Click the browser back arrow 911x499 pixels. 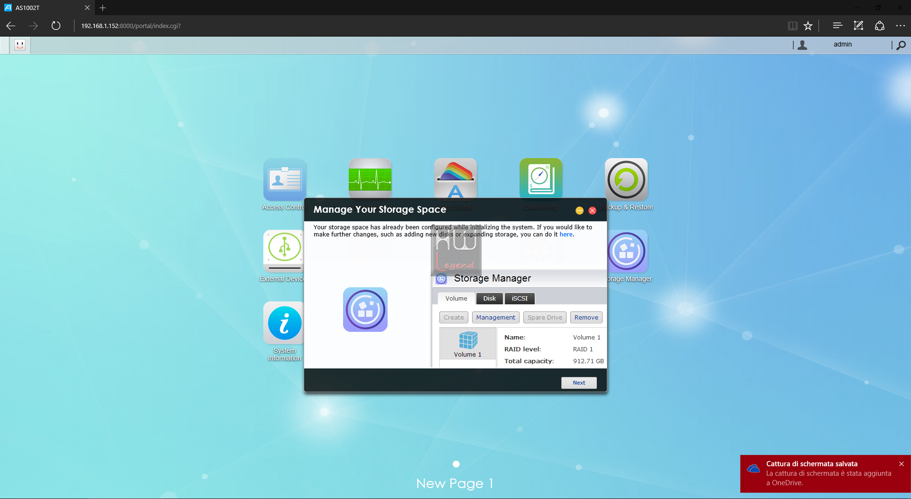pos(11,26)
